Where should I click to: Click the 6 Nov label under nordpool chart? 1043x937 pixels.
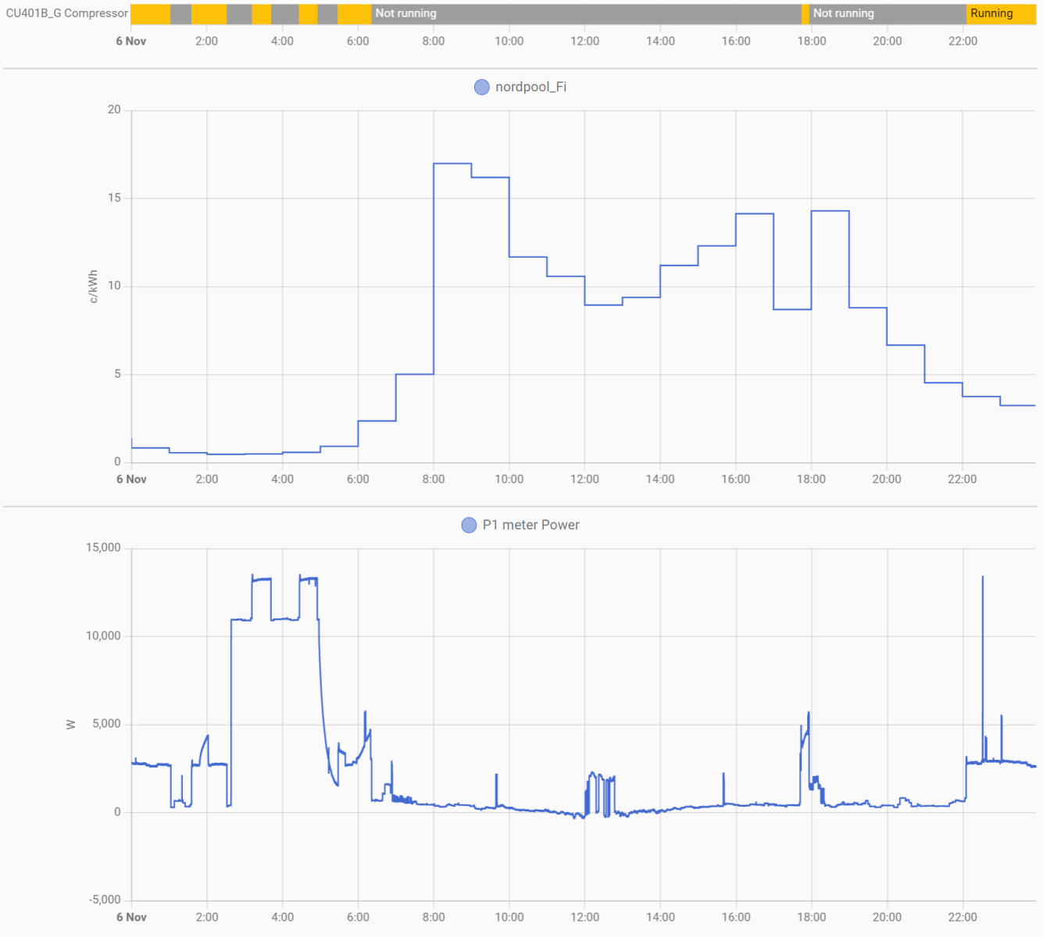click(131, 479)
